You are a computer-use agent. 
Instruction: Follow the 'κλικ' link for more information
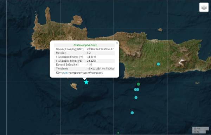pyautogui.click(x=65, y=73)
